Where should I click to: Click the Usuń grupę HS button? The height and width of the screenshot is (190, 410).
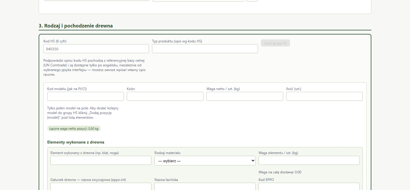point(275,43)
